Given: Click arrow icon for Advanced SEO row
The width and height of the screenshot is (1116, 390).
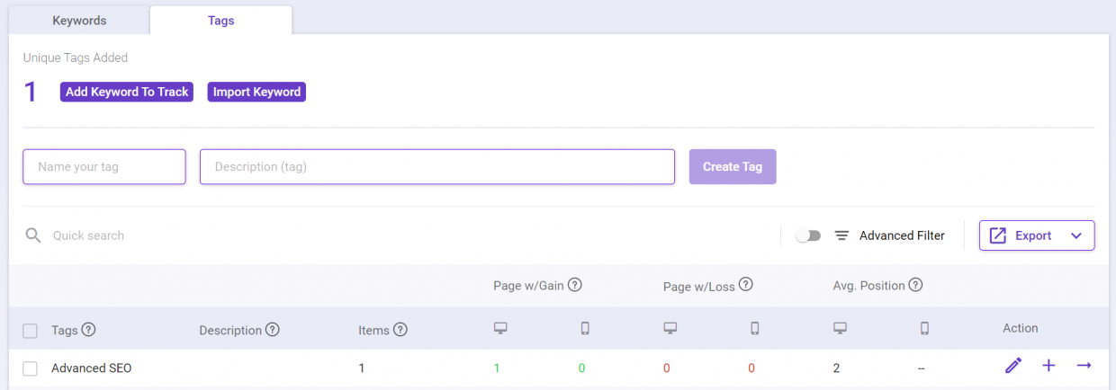Looking at the screenshot, I should tap(1084, 365).
